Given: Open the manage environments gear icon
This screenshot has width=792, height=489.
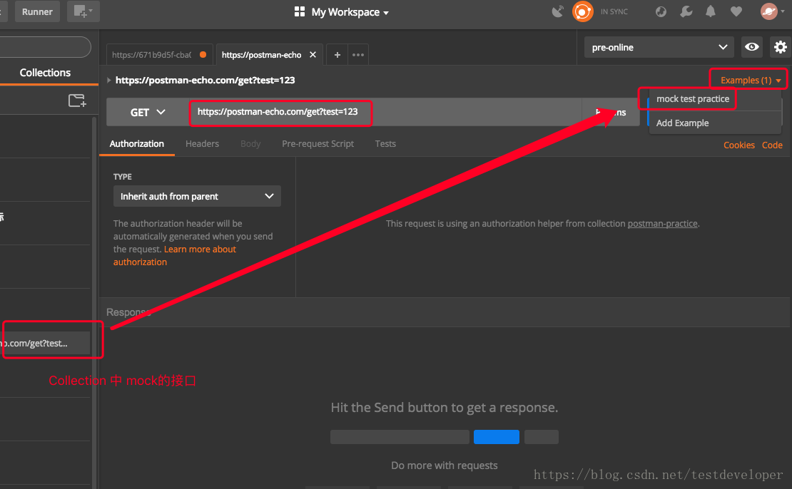Looking at the screenshot, I should pos(781,47).
